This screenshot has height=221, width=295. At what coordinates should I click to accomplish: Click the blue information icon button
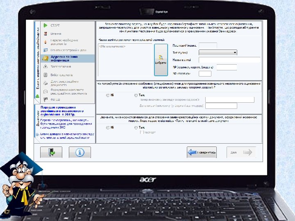[x=80, y=152]
